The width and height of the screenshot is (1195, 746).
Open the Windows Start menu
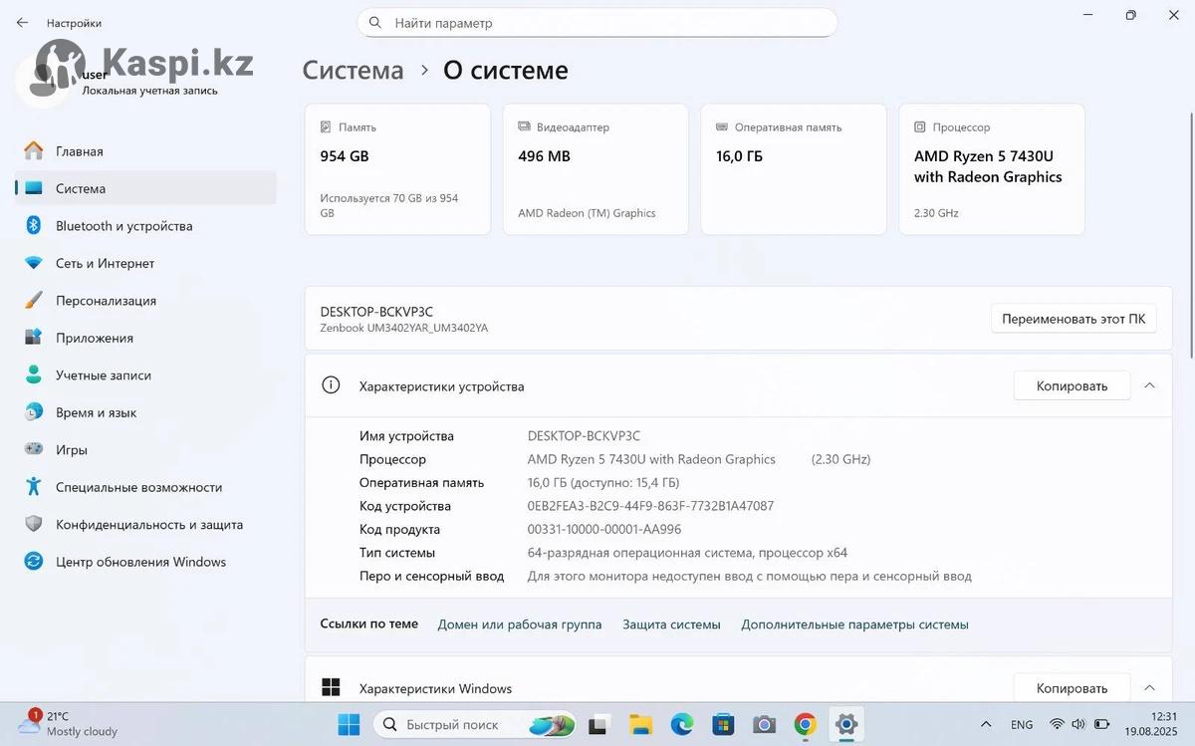click(x=349, y=724)
